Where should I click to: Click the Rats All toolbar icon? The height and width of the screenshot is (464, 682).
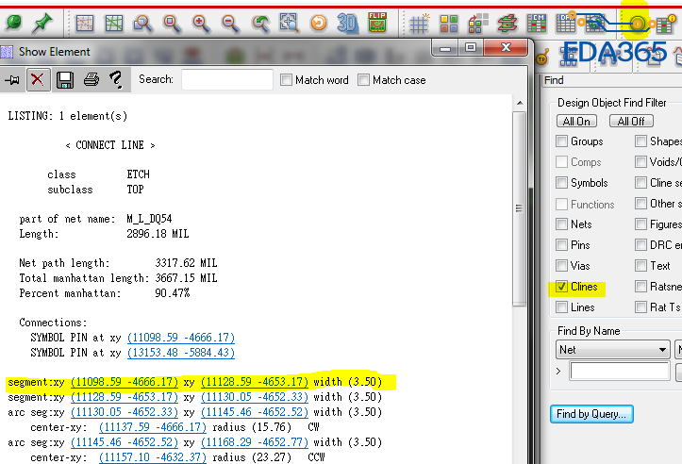pos(113,23)
